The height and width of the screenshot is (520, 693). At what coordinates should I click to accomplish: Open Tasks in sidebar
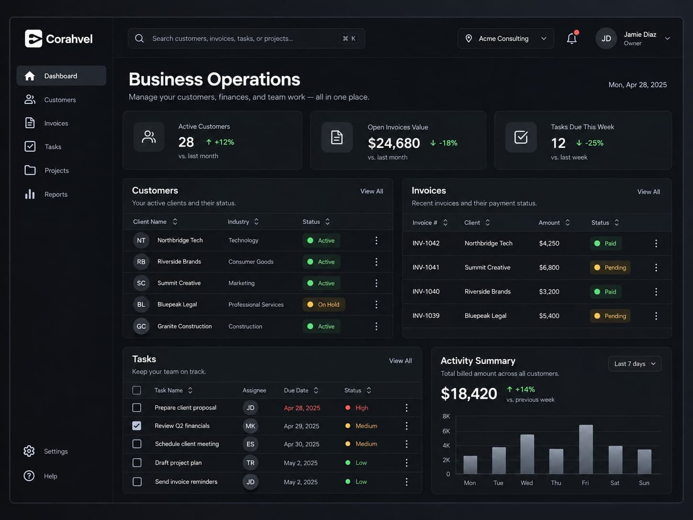(x=61, y=147)
